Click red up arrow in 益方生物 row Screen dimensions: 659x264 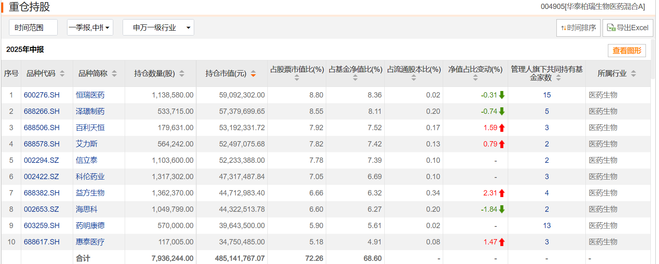[502, 193]
